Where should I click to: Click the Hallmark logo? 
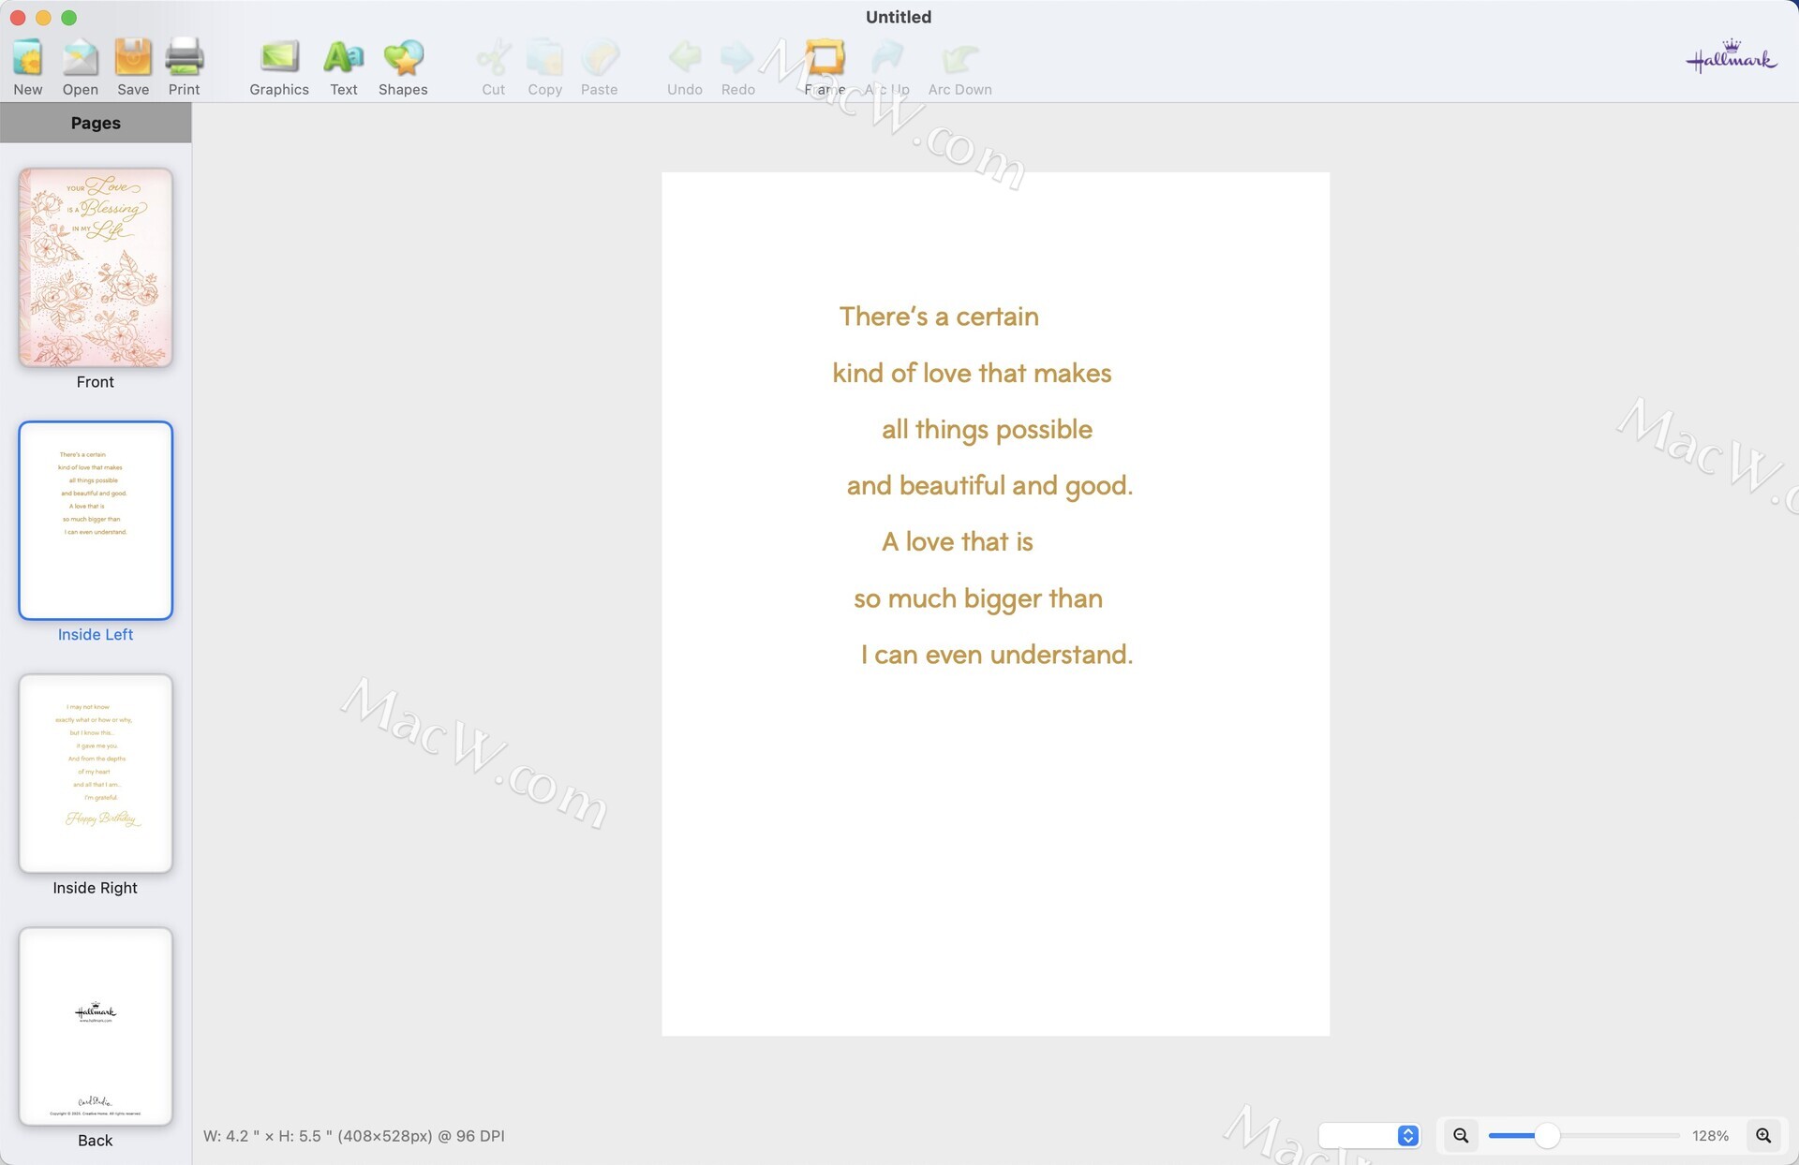1730,59
